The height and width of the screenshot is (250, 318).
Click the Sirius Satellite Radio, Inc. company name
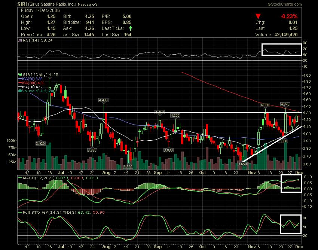coord(52,4)
